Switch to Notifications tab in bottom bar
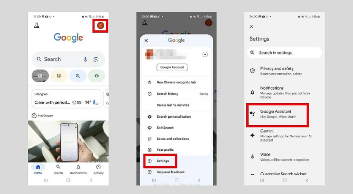Image resolution: width=353 pixels, height=194 pixels. (78, 169)
